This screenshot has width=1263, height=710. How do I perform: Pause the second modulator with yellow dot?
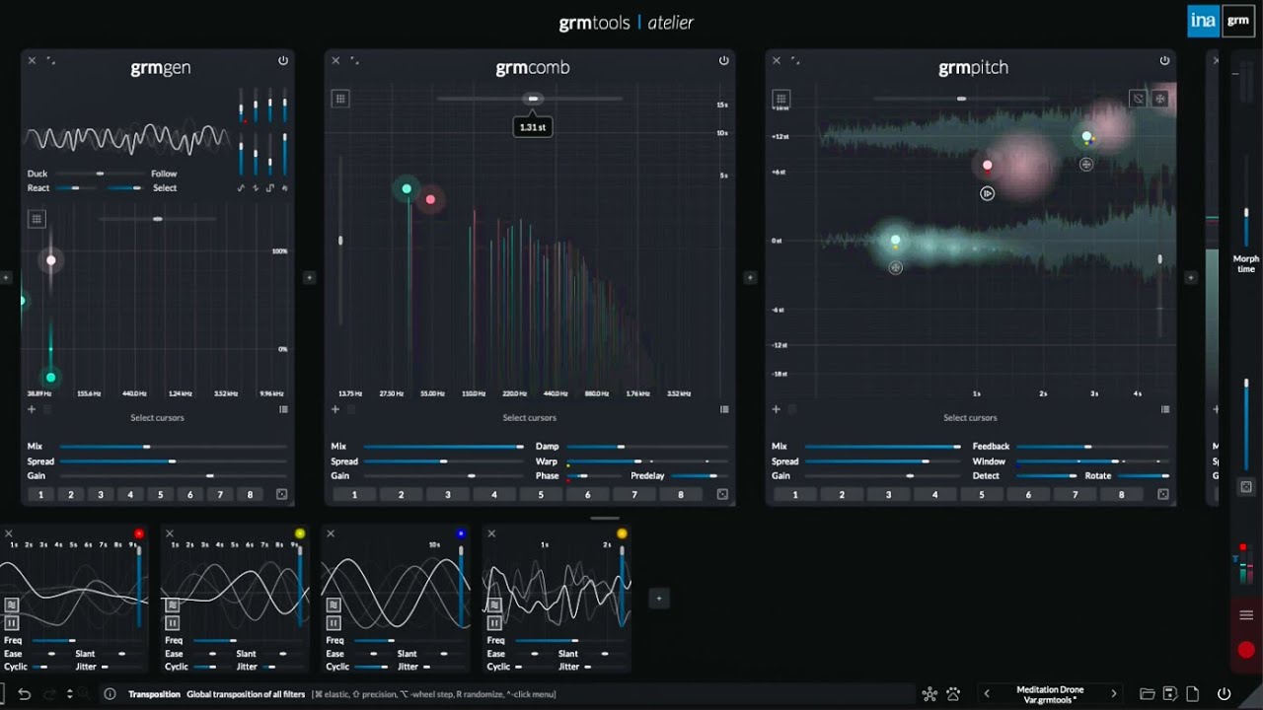coord(172,623)
